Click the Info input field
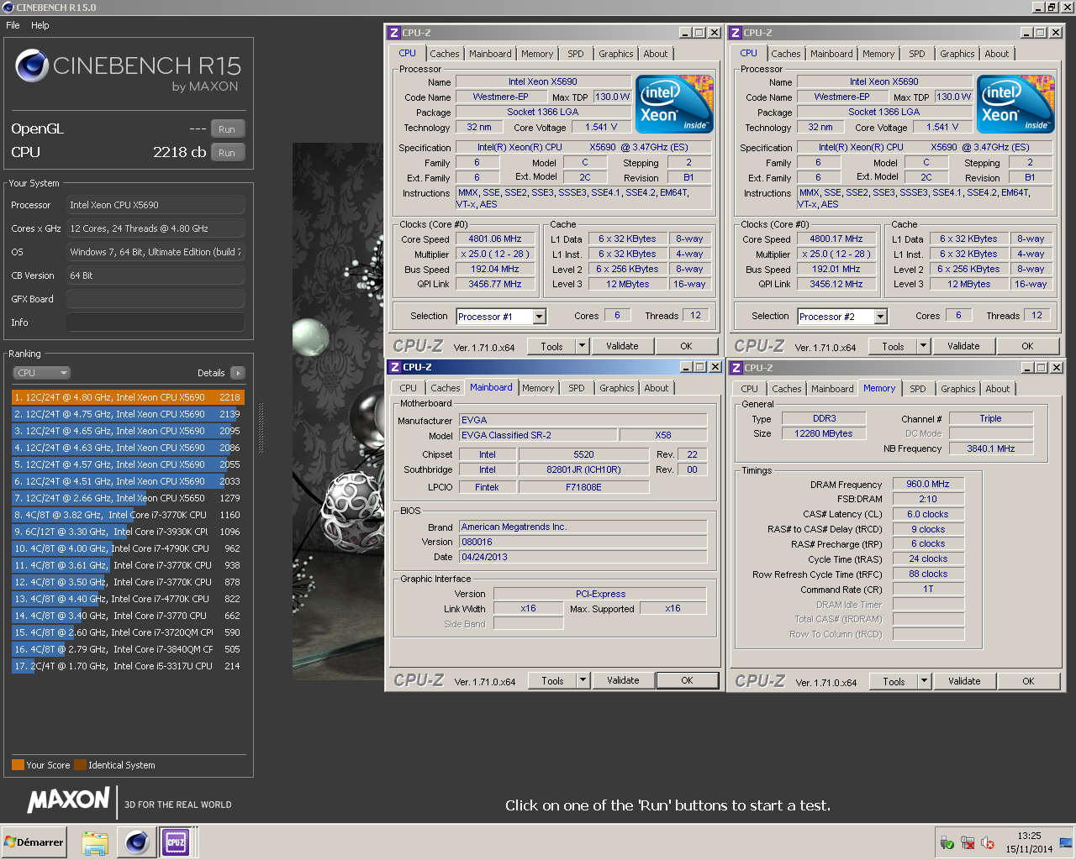1076x860 pixels. click(156, 322)
